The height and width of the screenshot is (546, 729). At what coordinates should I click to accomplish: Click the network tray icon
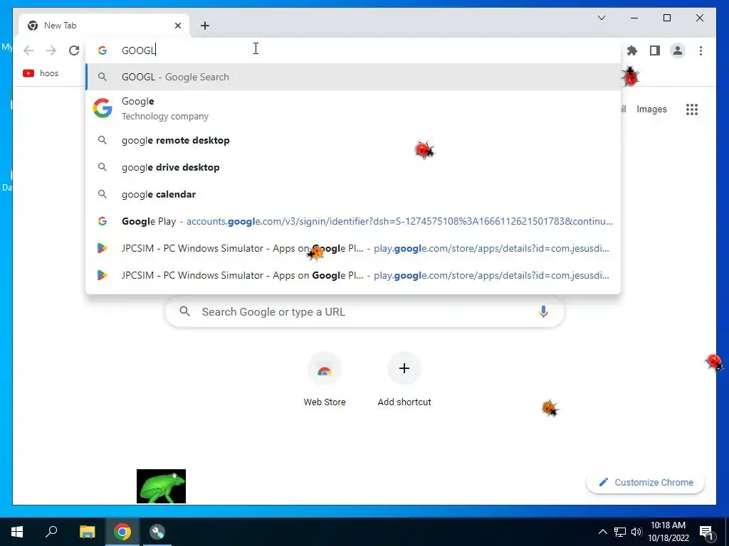620,532
